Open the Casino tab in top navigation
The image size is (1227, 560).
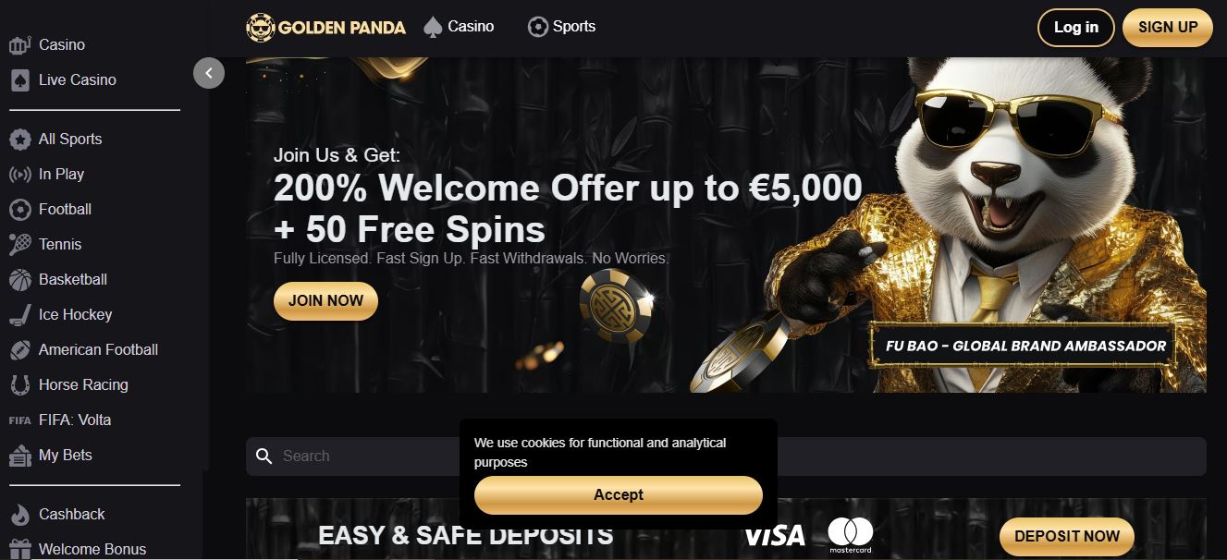[459, 27]
